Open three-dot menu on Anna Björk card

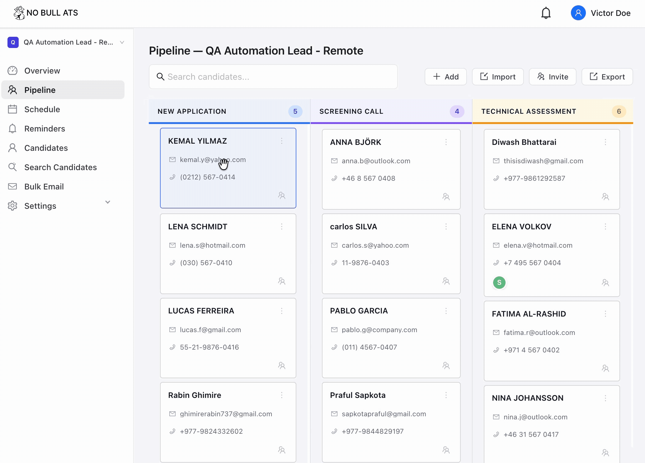(446, 142)
